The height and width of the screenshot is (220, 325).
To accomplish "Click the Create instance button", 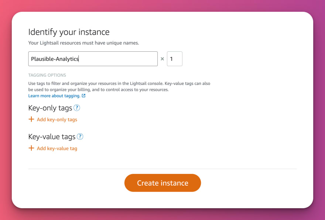I will pos(162,183).
